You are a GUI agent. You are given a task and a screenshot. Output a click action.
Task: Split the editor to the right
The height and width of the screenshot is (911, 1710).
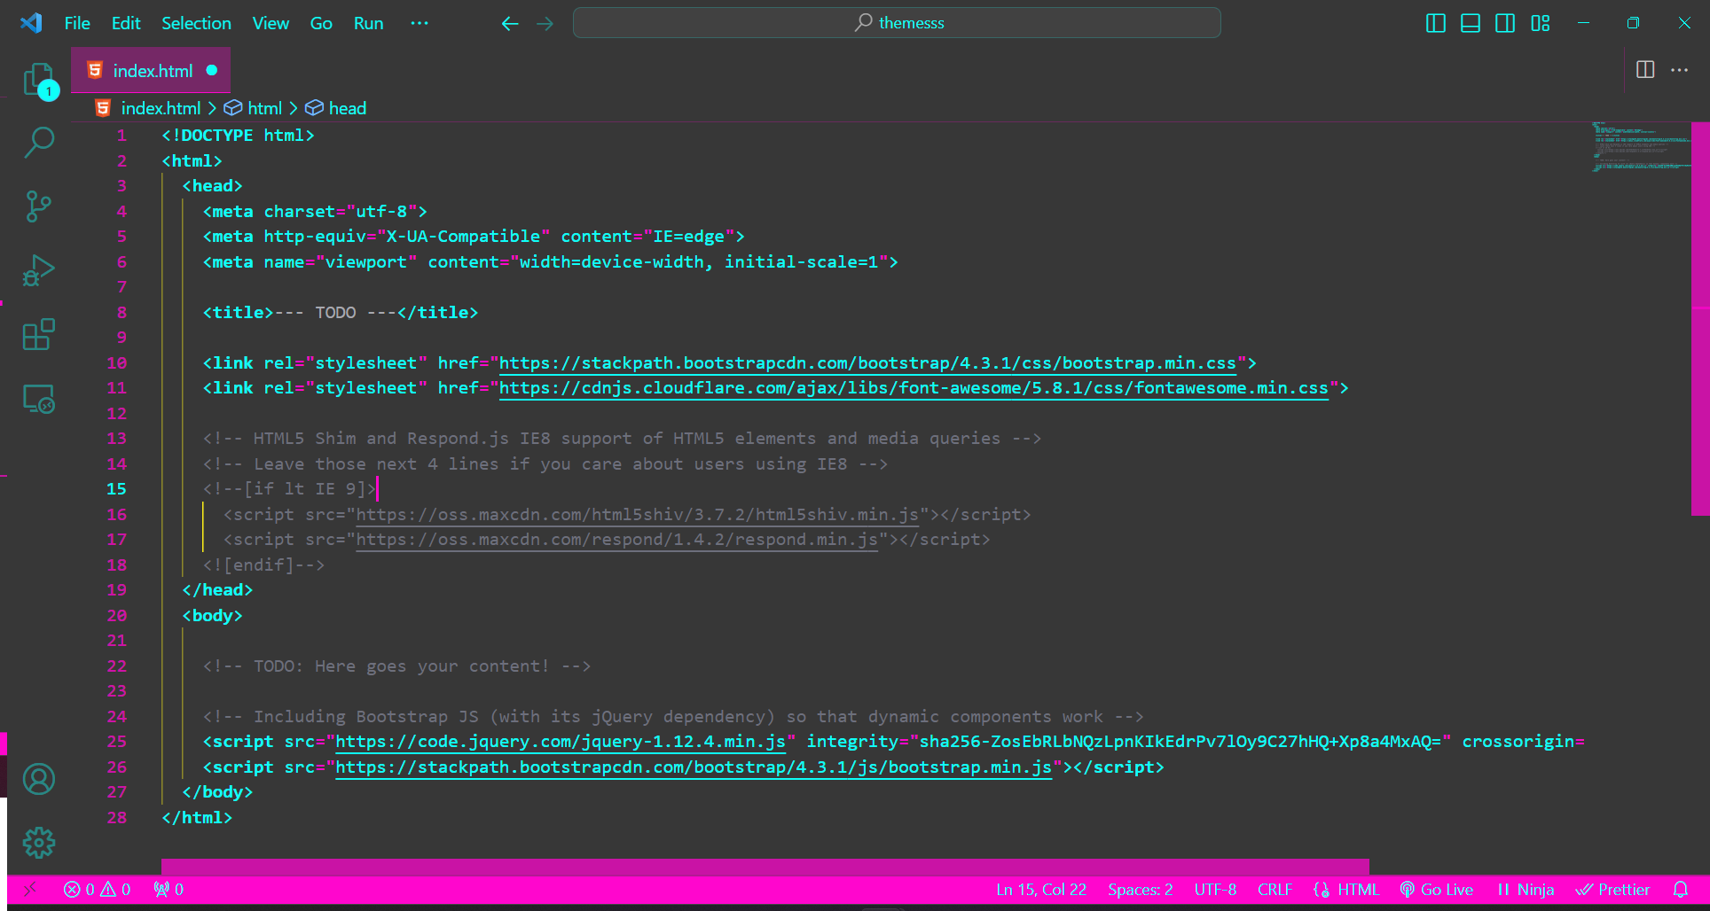(1645, 69)
